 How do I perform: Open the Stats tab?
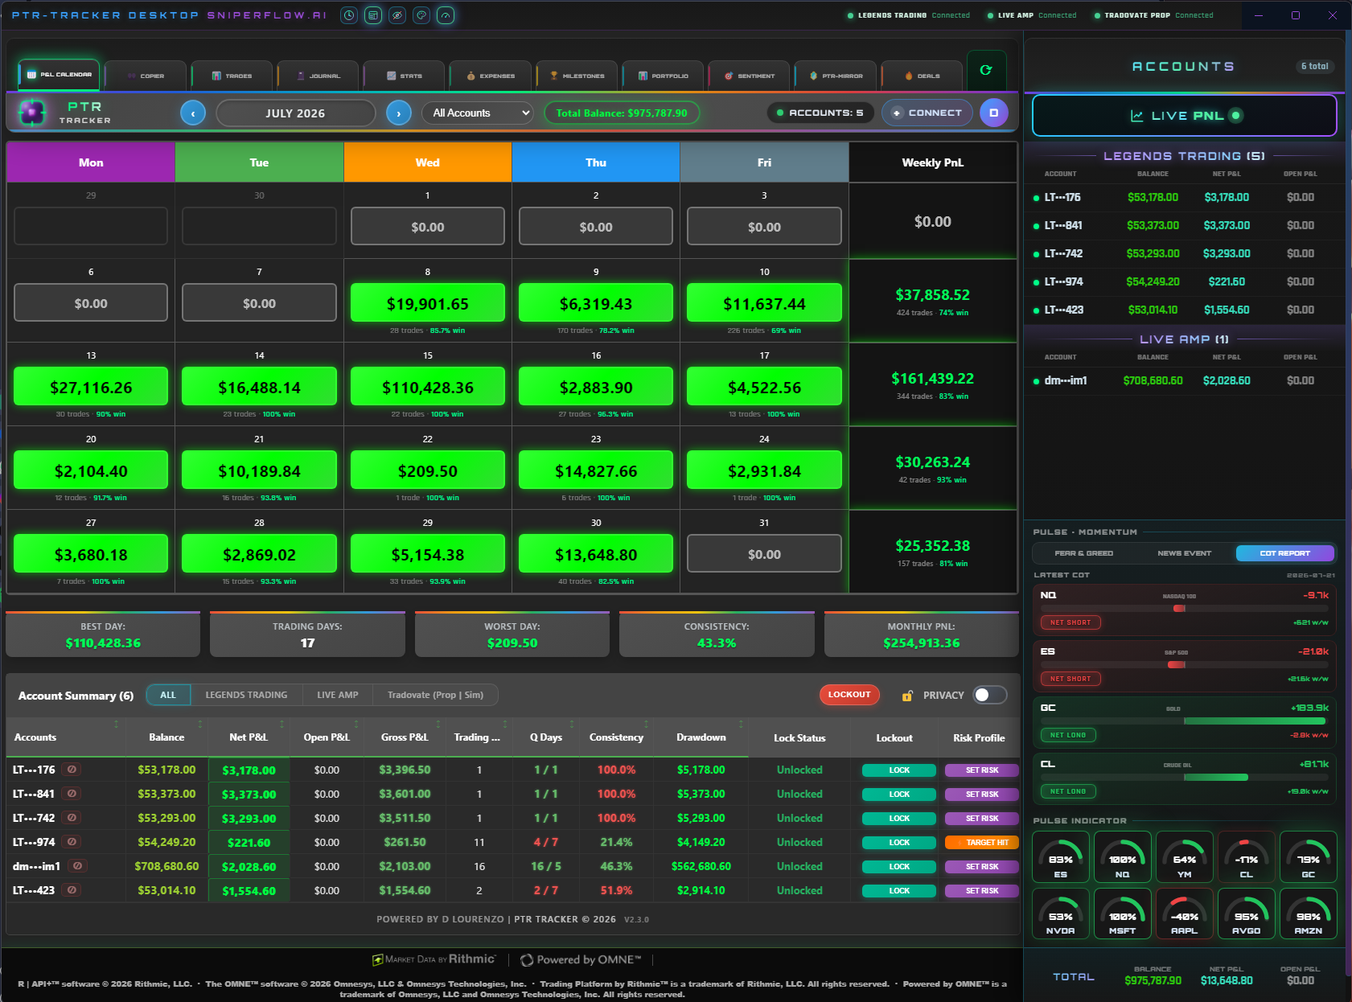coord(405,76)
